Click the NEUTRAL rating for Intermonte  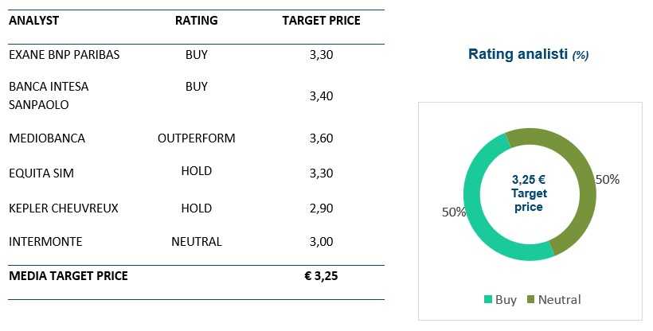[197, 242]
